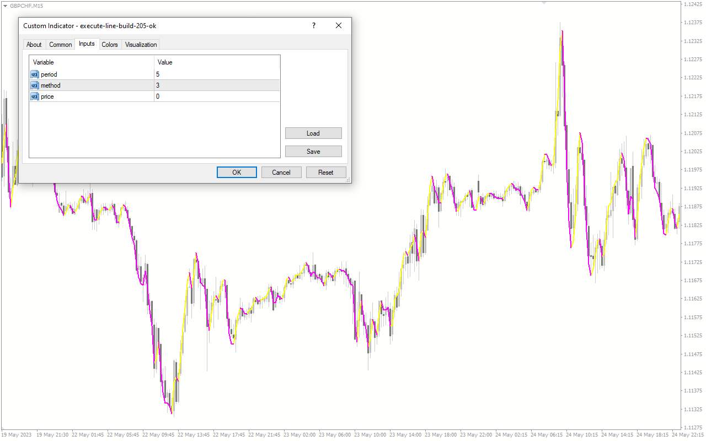Click the GBPCHF,M15 chart title
This screenshot has height=441, width=706.
pyautogui.click(x=26, y=6)
